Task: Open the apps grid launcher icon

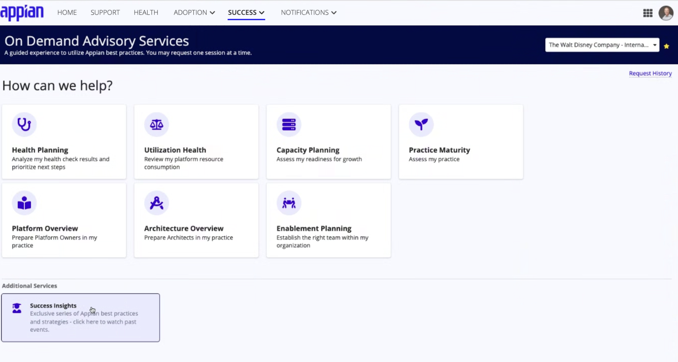Action: 648,13
